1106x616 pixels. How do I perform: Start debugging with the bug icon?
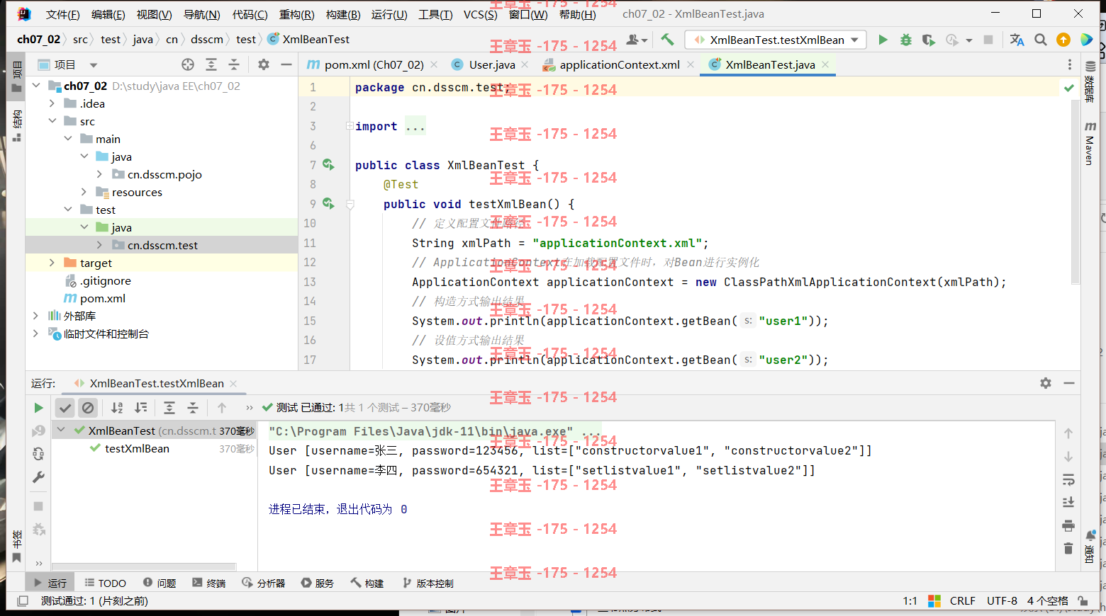(905, 40)
